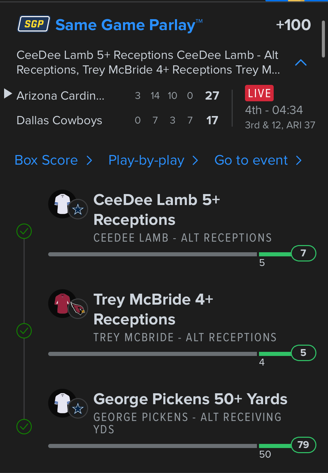Click CeeDee Lamb's white jersey icon
Screen dimensions: 328x473
click(62, 204)
